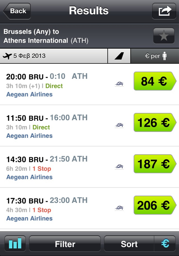
Task: Tap the 206 € price tag
Action: [155, 205]
